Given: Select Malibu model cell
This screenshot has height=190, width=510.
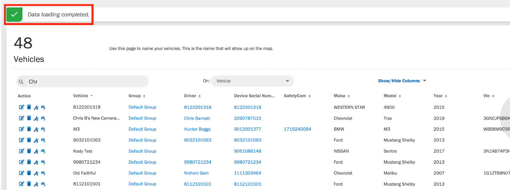Looking at the screenshot, I should tap(390, 173).
